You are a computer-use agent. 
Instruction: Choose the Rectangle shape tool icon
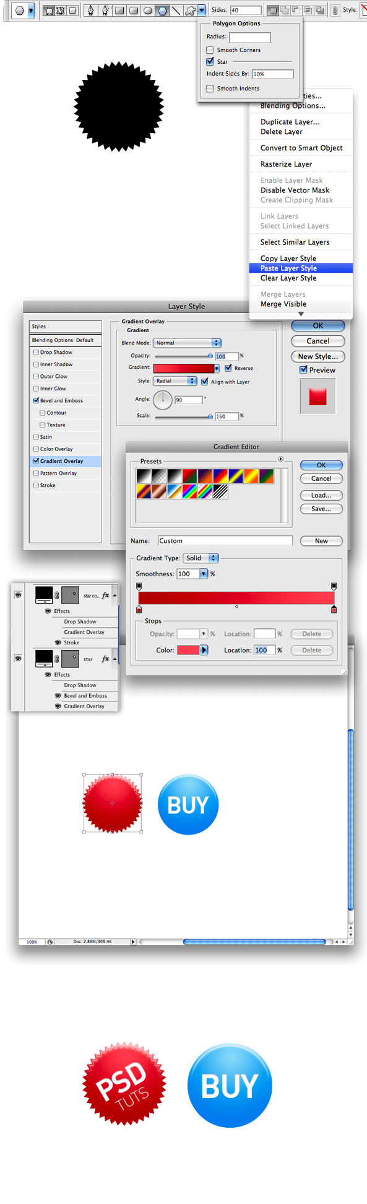(119, 10)
